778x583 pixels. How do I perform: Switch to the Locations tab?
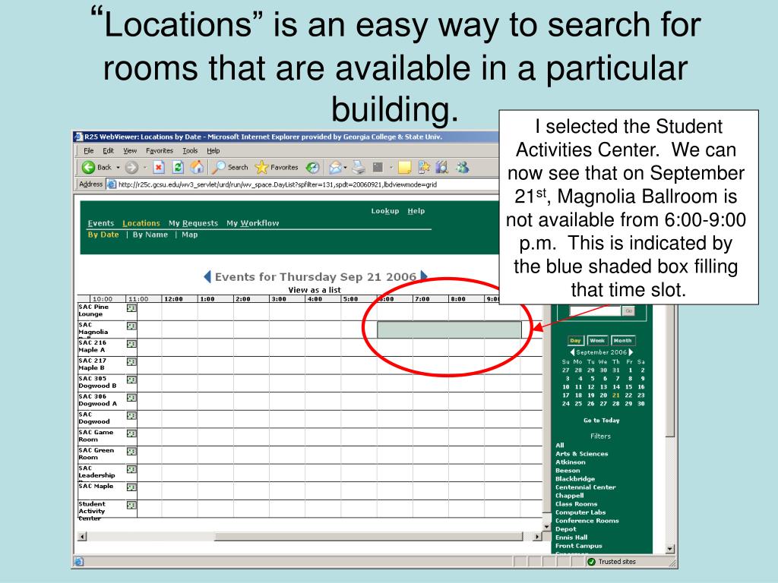[141, 223]
